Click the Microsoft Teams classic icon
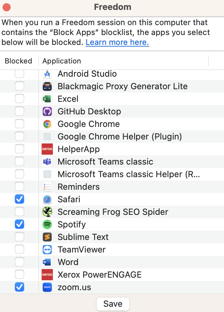224x312 pixels. point(47,162)
